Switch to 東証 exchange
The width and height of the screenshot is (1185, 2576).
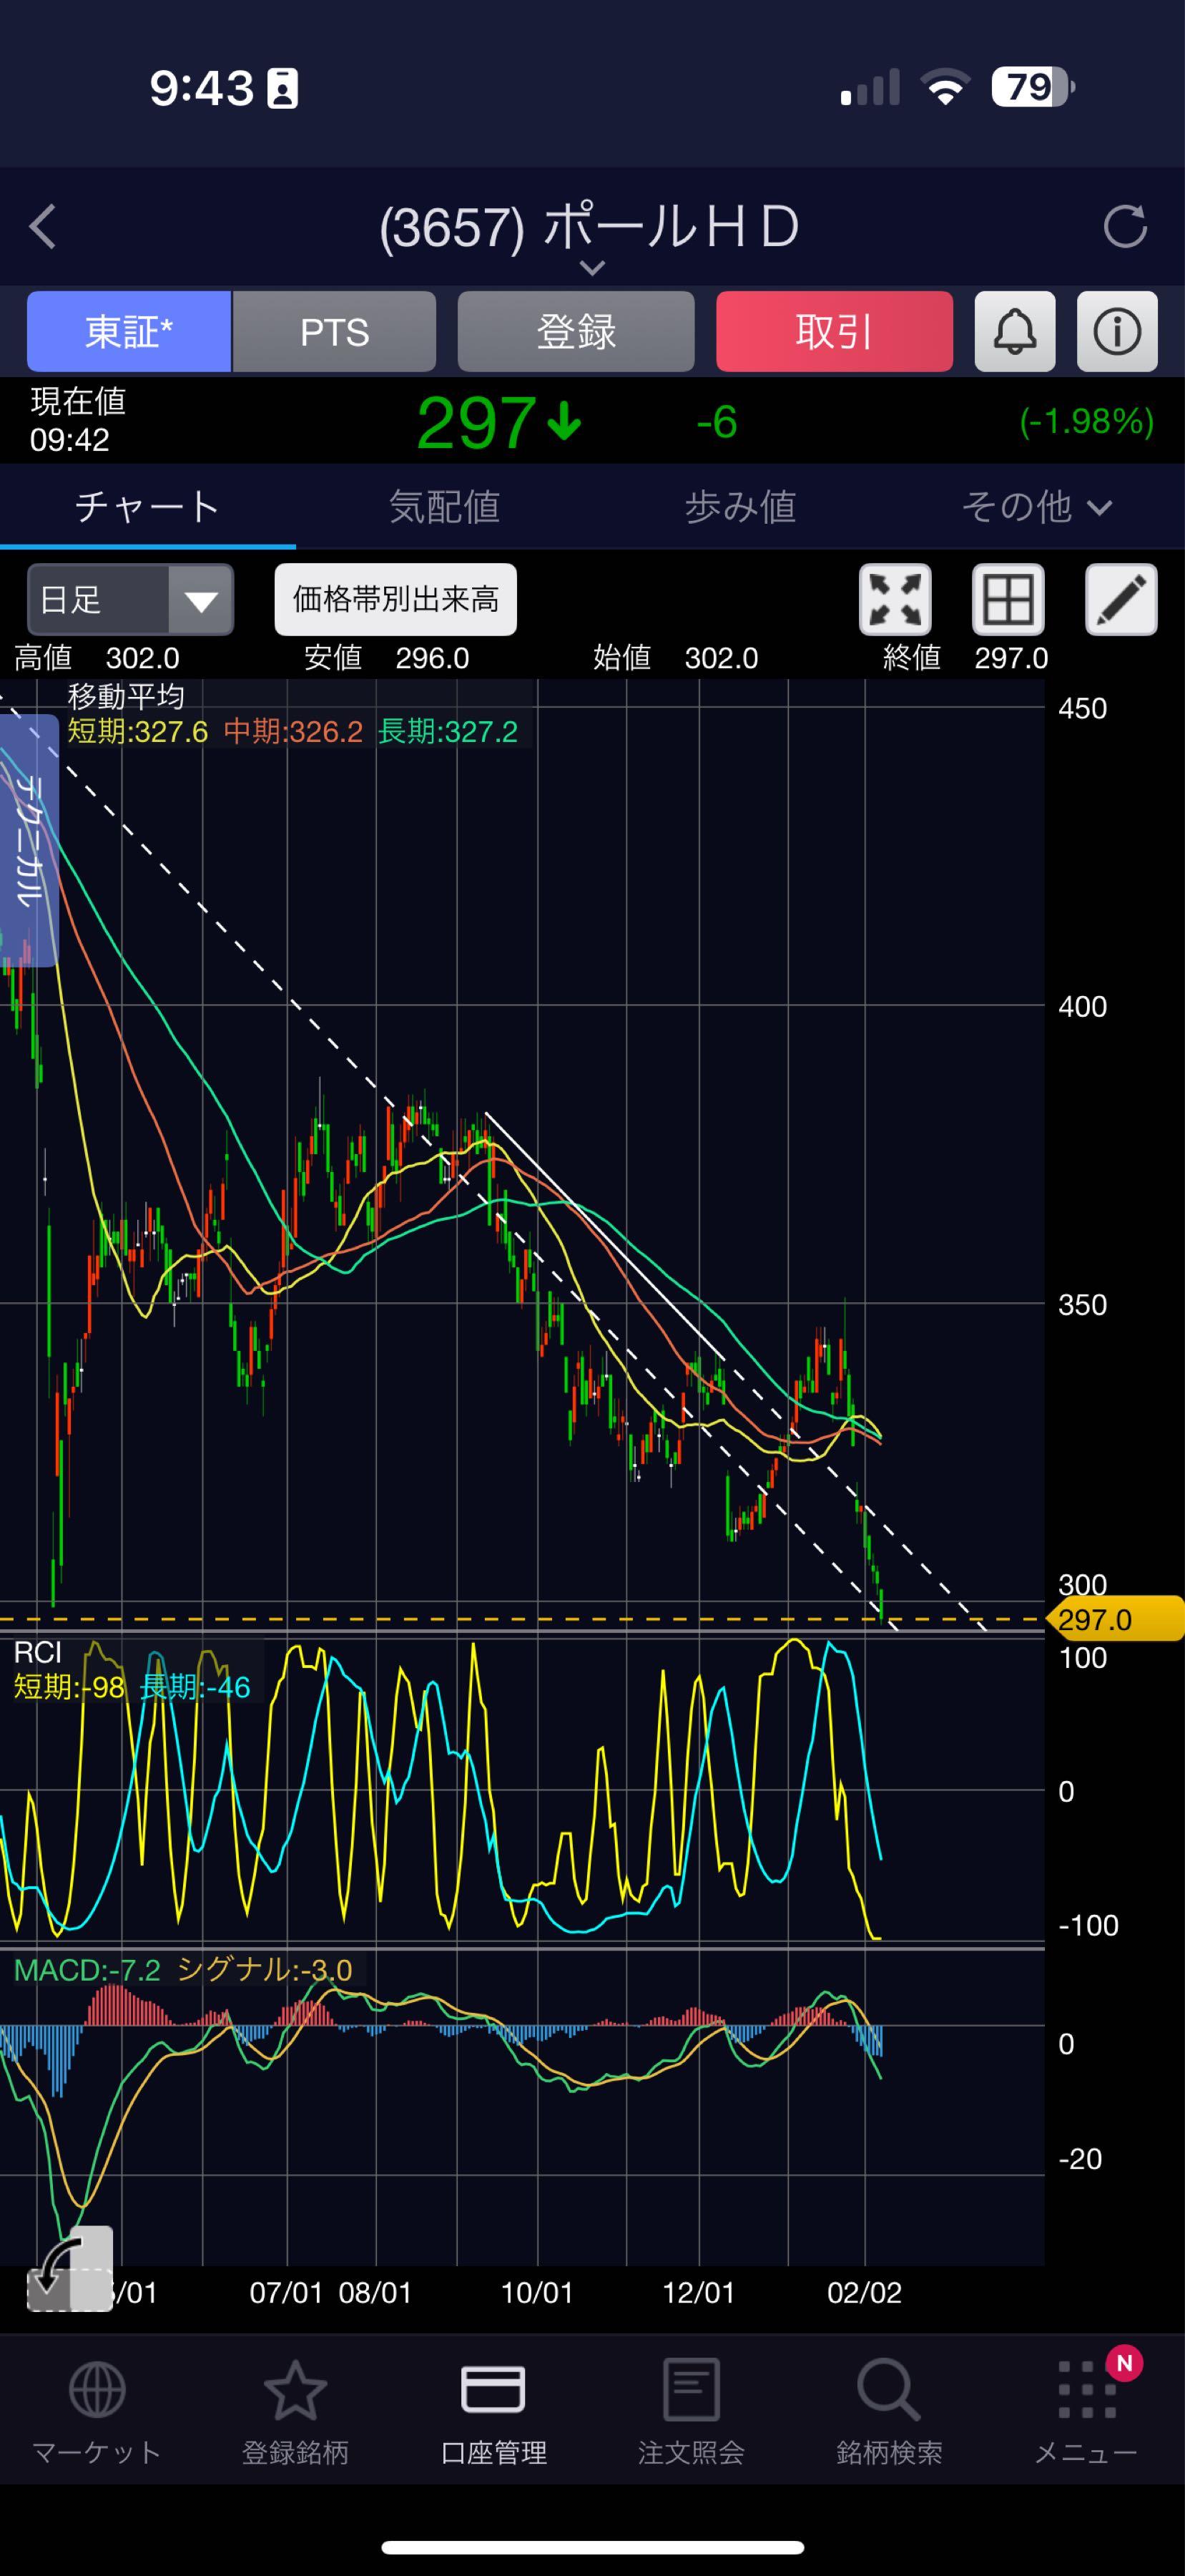click(x=129, y=332)
